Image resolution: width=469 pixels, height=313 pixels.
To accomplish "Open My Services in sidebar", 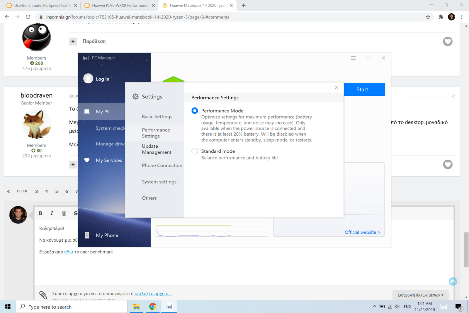I will click(x=109, y=160).
